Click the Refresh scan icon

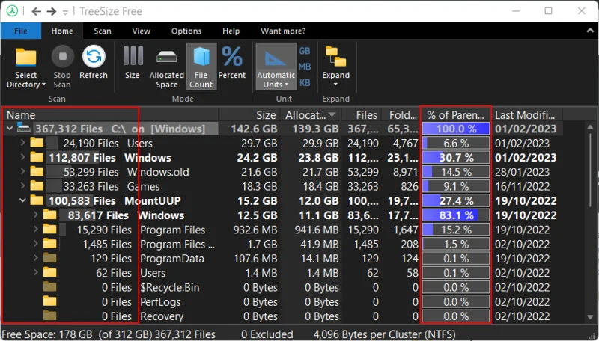point(94,58)
